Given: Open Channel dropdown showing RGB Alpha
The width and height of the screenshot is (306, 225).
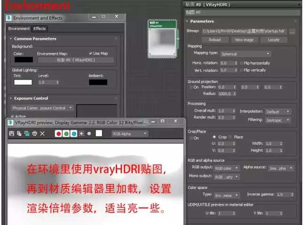Looking at the screenshot, I should [x=130, y=134].
